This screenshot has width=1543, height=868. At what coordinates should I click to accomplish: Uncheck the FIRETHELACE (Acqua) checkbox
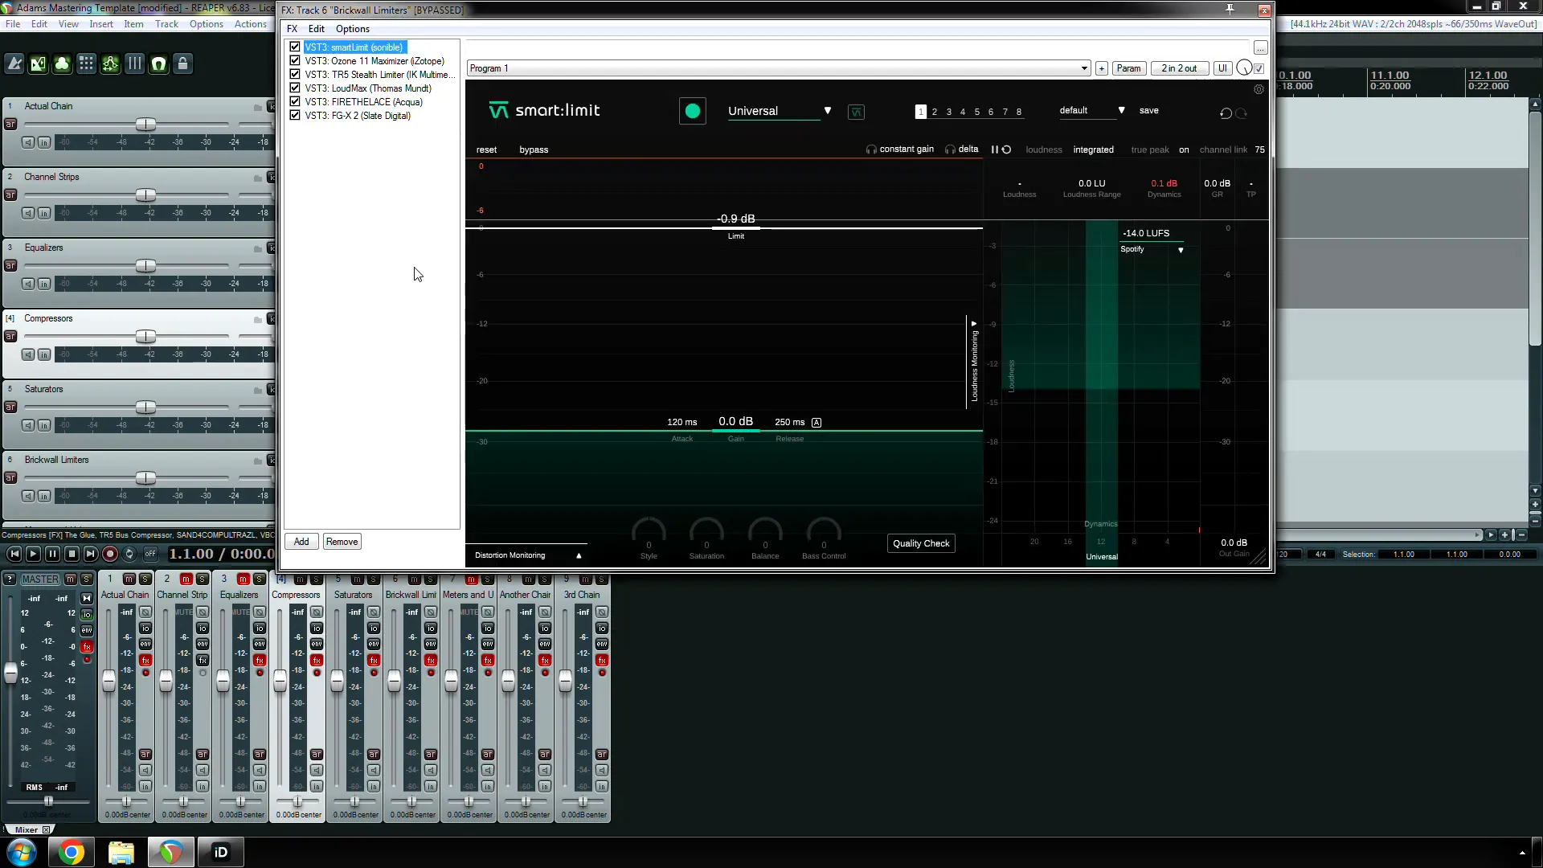coord(295,102)
